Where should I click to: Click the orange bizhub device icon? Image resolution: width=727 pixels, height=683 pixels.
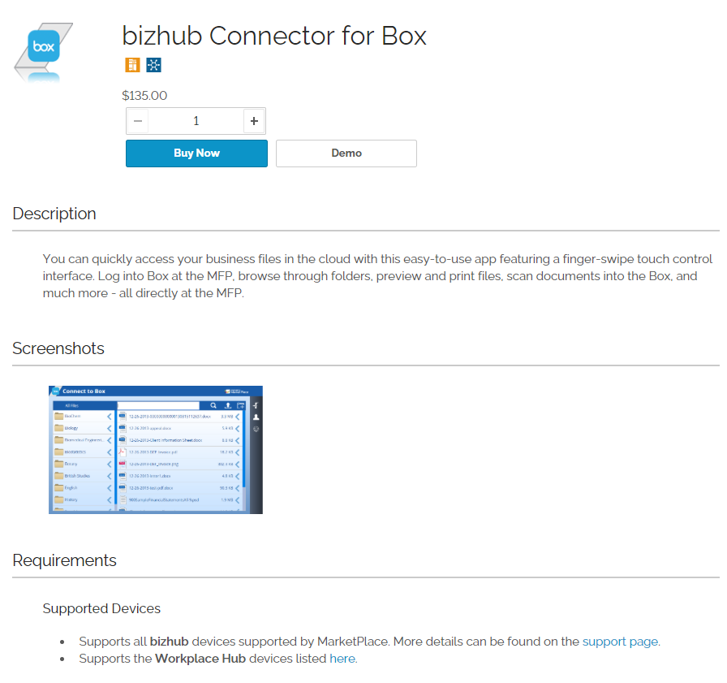pos(132,66)
